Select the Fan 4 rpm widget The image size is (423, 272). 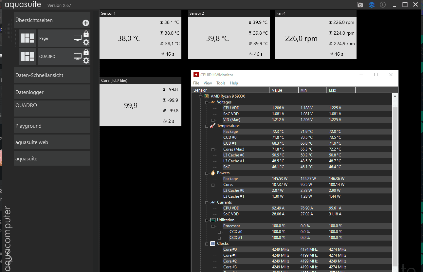(316, 35)
